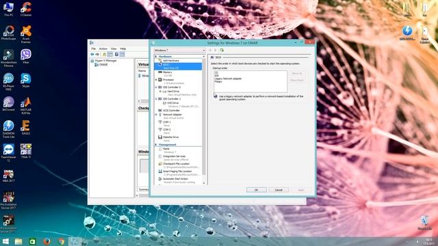Select SCSI Controller in hardware tree
The image size is (438, 246).
172,111
